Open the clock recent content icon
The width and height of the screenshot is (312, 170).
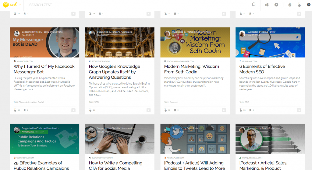[309, 5]
